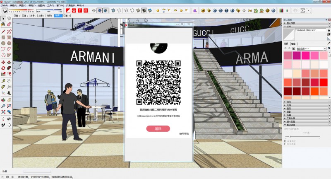Click the red-white diagonal square icon
This screenshot has height=179, width=331.
point(68,10)
